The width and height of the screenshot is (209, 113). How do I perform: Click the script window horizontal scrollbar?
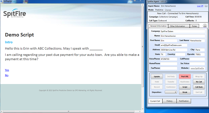pos(68,111)
